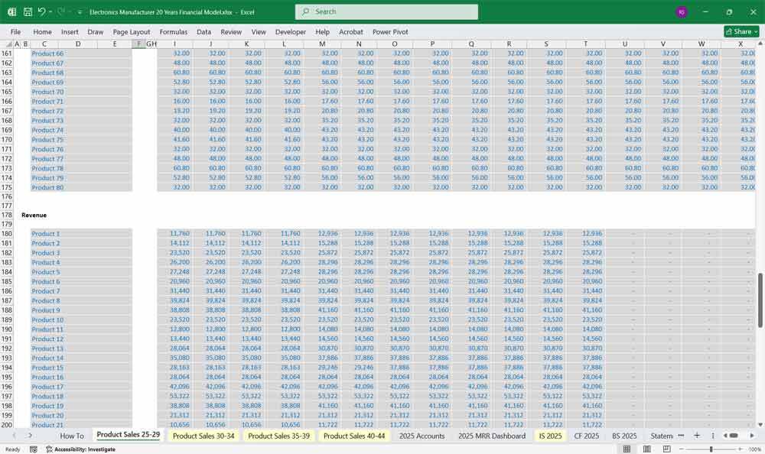This screenshot has width=765, height=454.
Task: Open the sheet list ellipsis menu
Action: [x=681, y=436]
